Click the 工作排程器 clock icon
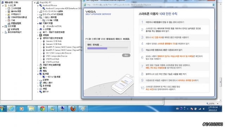The image size is (225, 127). pyautogui.click(x=9, y=8)
